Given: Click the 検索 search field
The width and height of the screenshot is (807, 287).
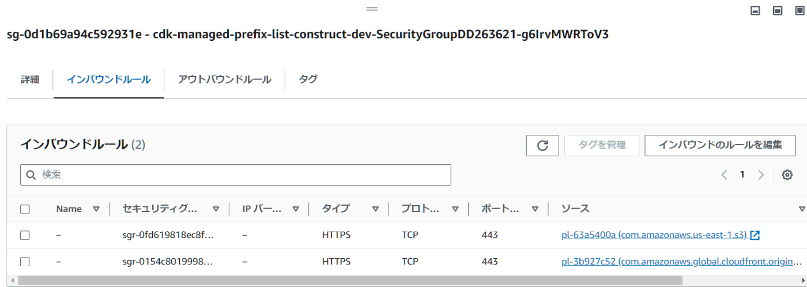Looking at the screenshot, I should click(x=235, y=175).
